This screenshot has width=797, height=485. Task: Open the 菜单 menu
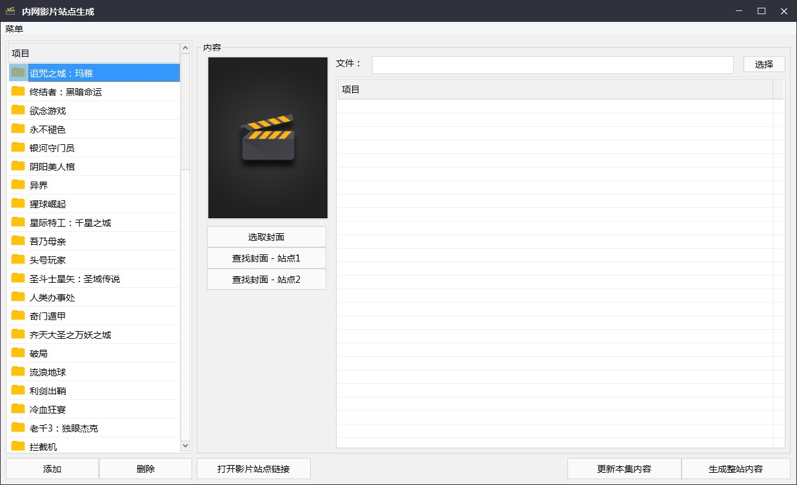click(14, 29)
